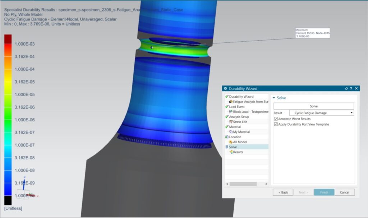Click the Stress Life icon in tree

(230, 122)
